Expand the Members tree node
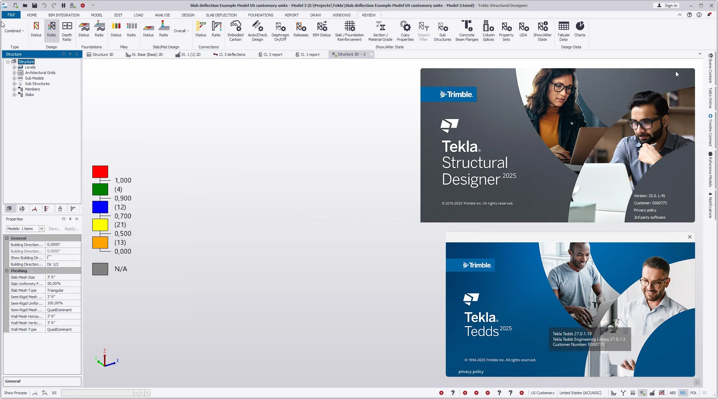 pos(14,89)
